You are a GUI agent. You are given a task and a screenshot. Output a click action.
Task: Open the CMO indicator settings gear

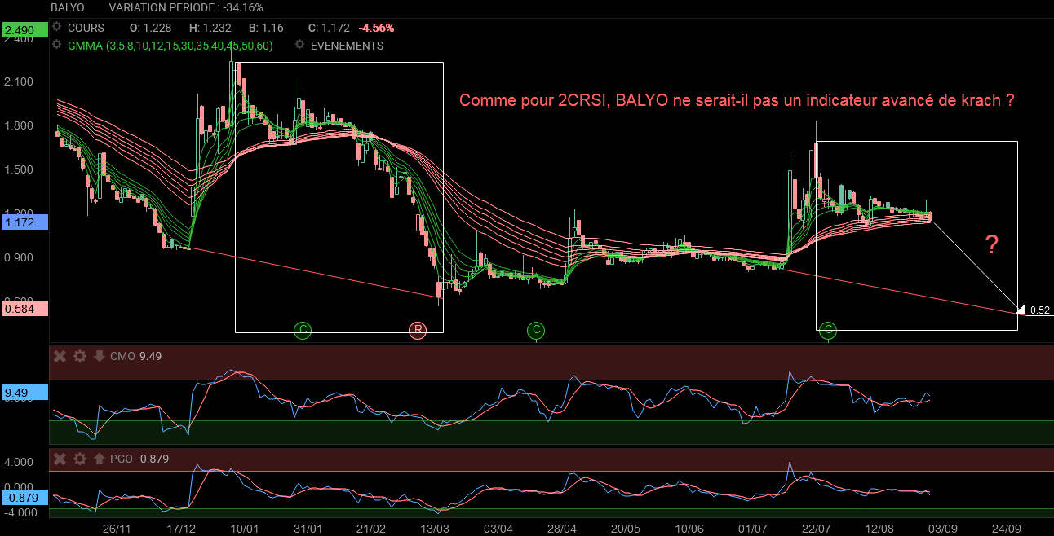point(79,356)
